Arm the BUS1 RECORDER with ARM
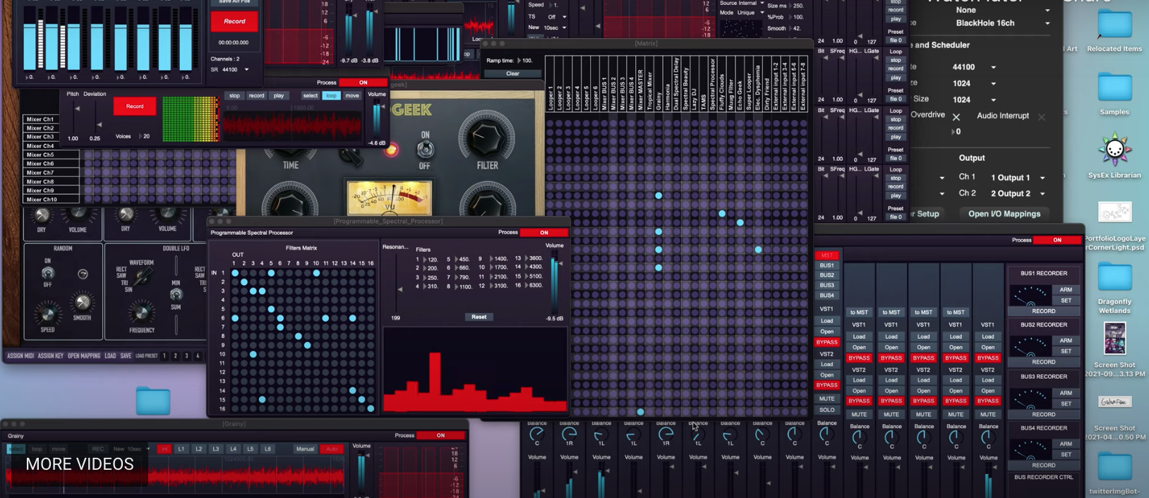Image resolution: width=1149 pixels, height=498 pixels. pyautogui.click(x=1066, y=290)
